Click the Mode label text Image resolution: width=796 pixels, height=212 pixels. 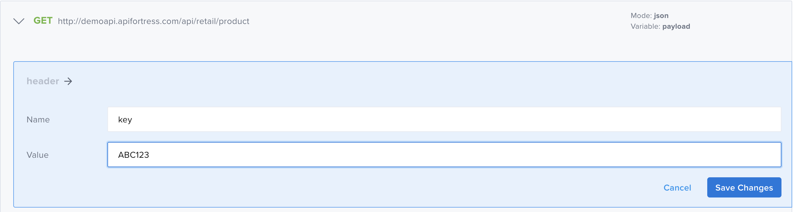[x=641, y=16]
